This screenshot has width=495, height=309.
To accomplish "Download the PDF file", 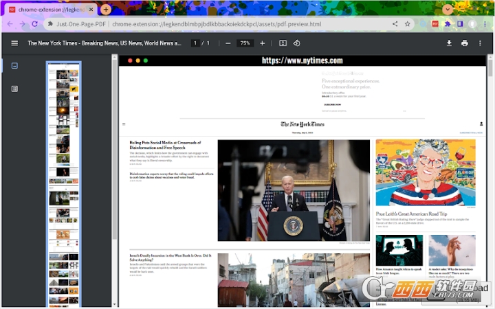I will [449, 43].
